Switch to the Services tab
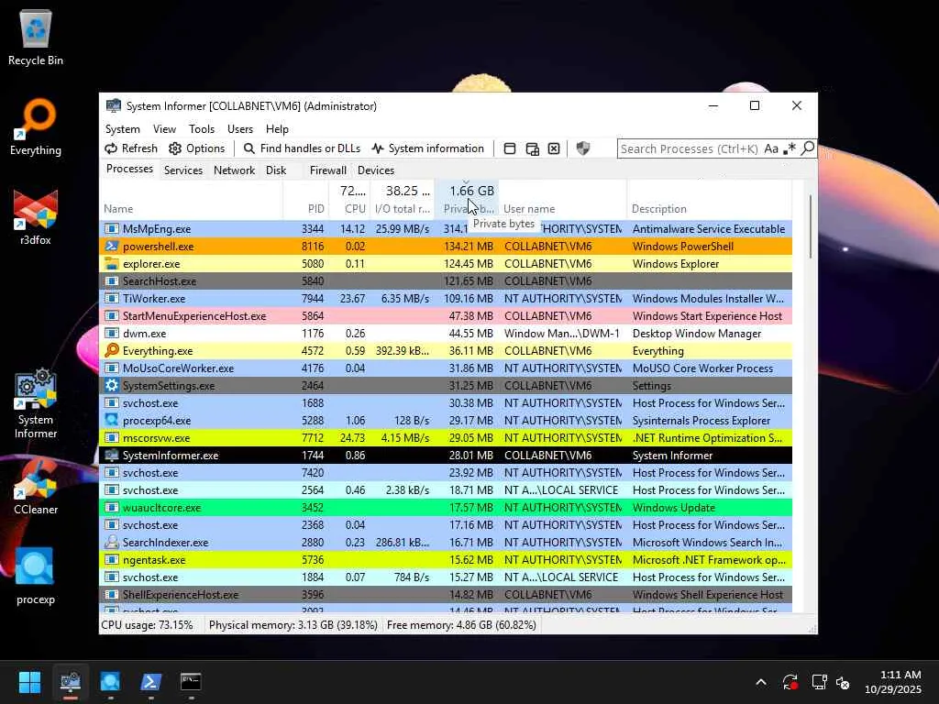 [183, 170]
